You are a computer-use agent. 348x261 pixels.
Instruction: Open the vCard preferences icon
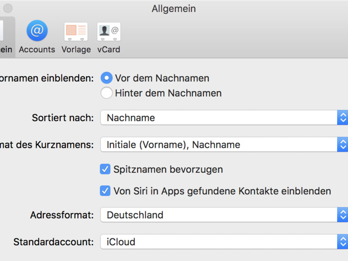tap(109, 32)
